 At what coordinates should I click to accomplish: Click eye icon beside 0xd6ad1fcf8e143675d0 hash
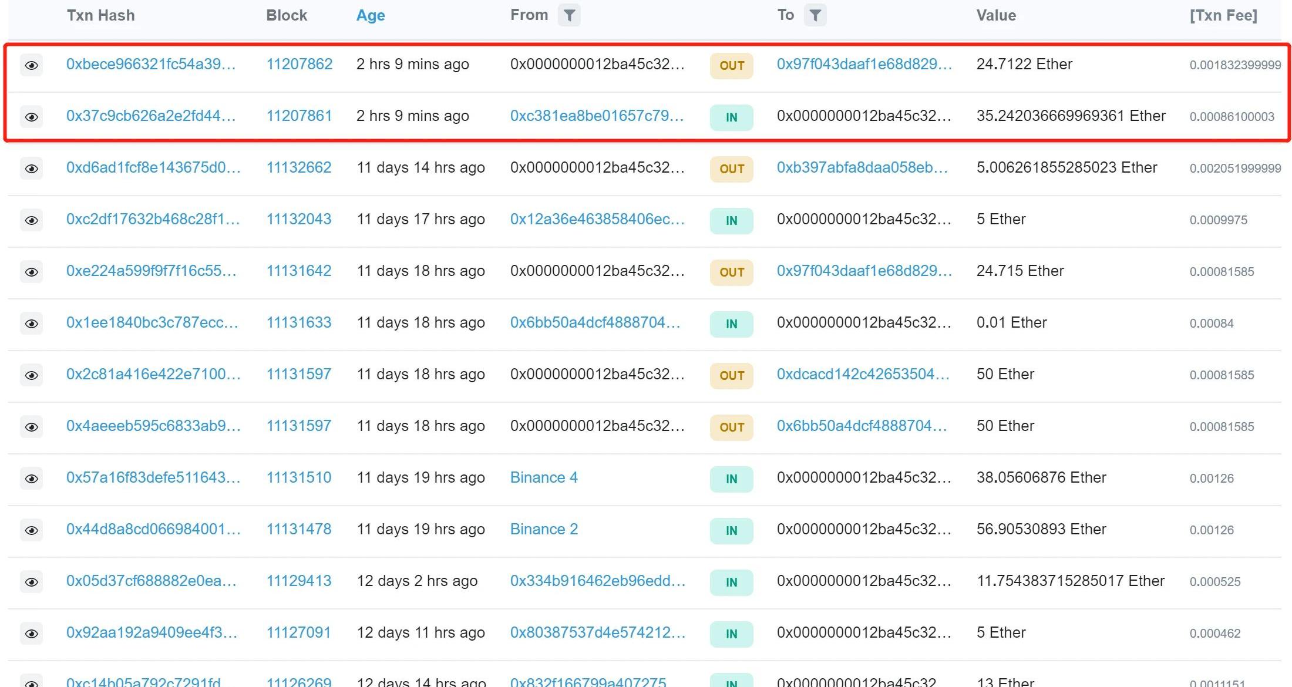pos(32,169)
